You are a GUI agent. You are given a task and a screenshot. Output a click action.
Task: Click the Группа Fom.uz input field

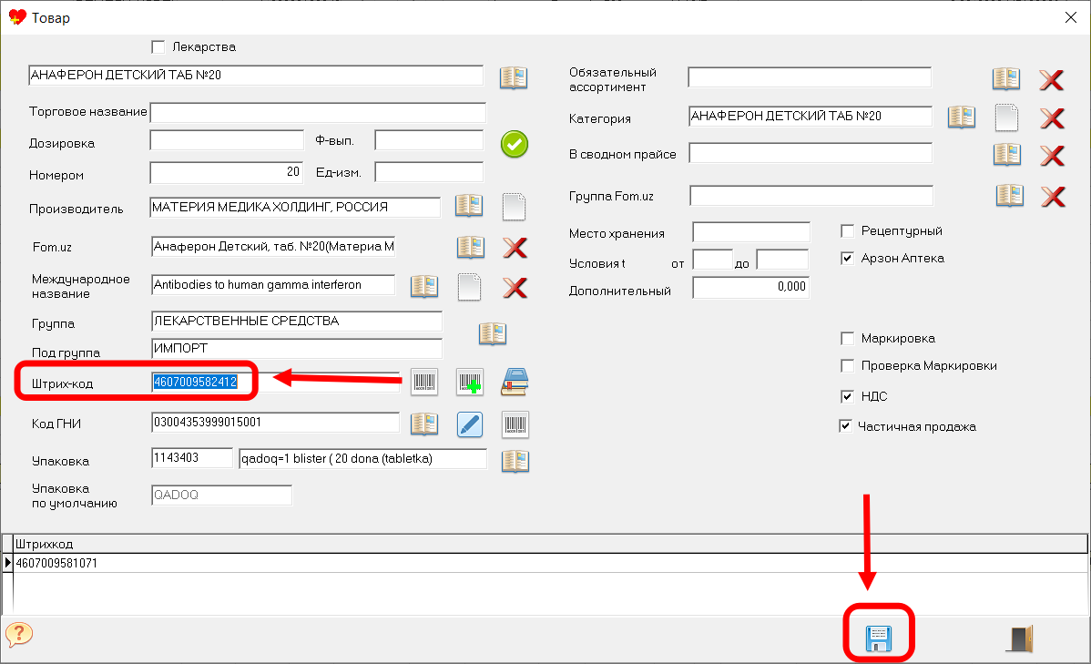(x=811, y=196)
